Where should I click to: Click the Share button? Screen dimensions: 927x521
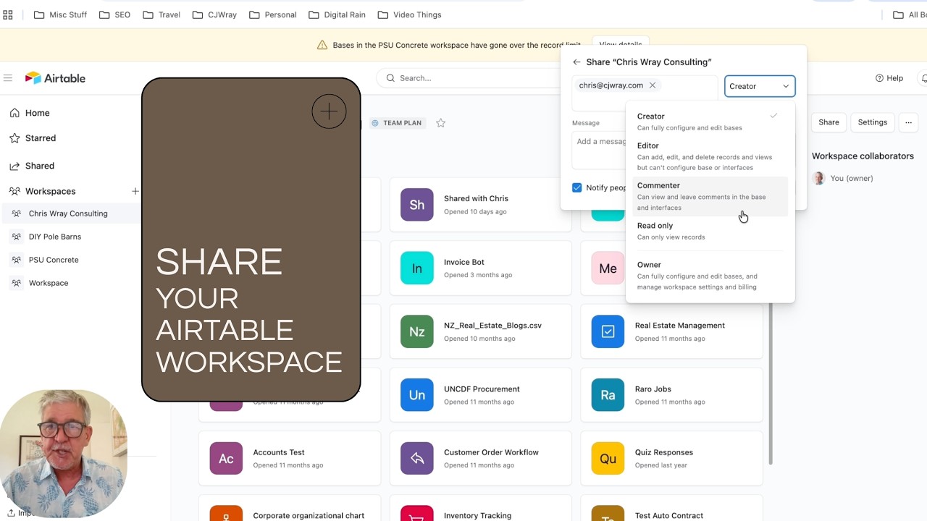[x=829, y=122]
